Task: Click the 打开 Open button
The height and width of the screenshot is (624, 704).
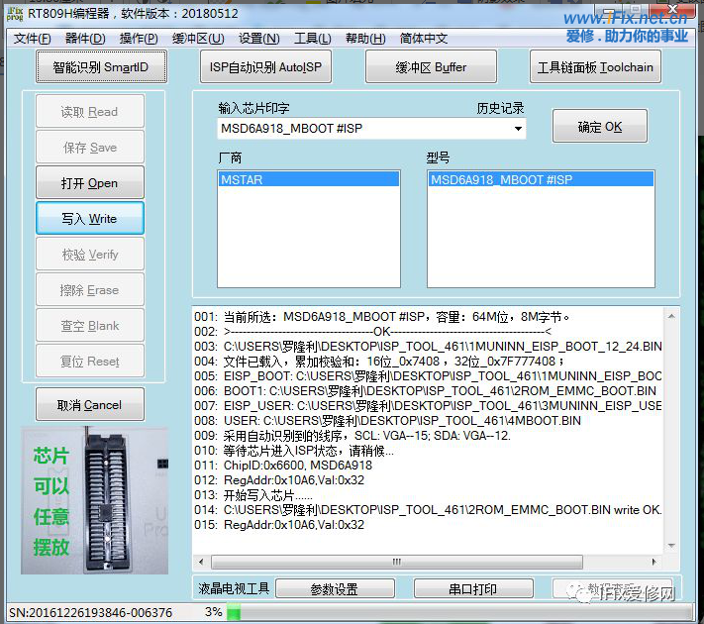Action: 90,183
